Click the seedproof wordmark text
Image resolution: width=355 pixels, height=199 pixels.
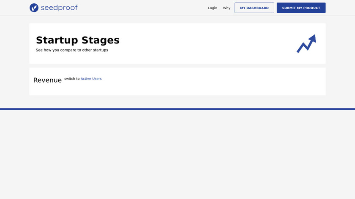(59, 8)
